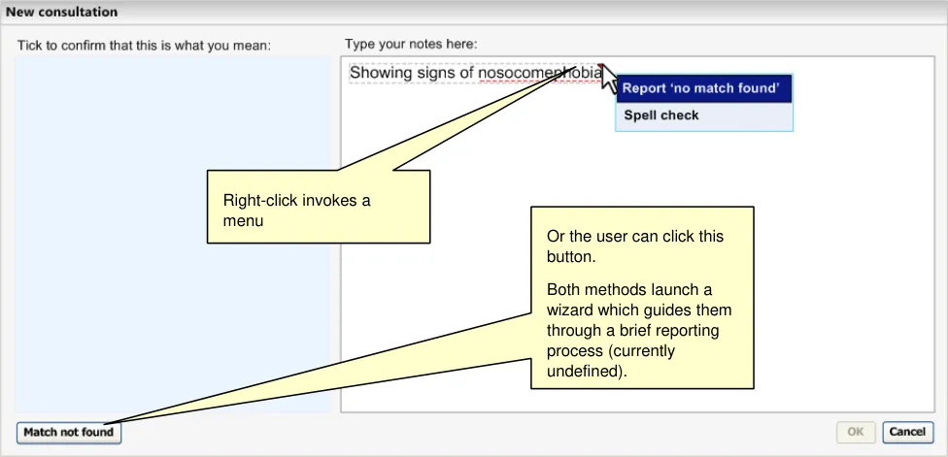Click the Cancel button

click(907, 432)
